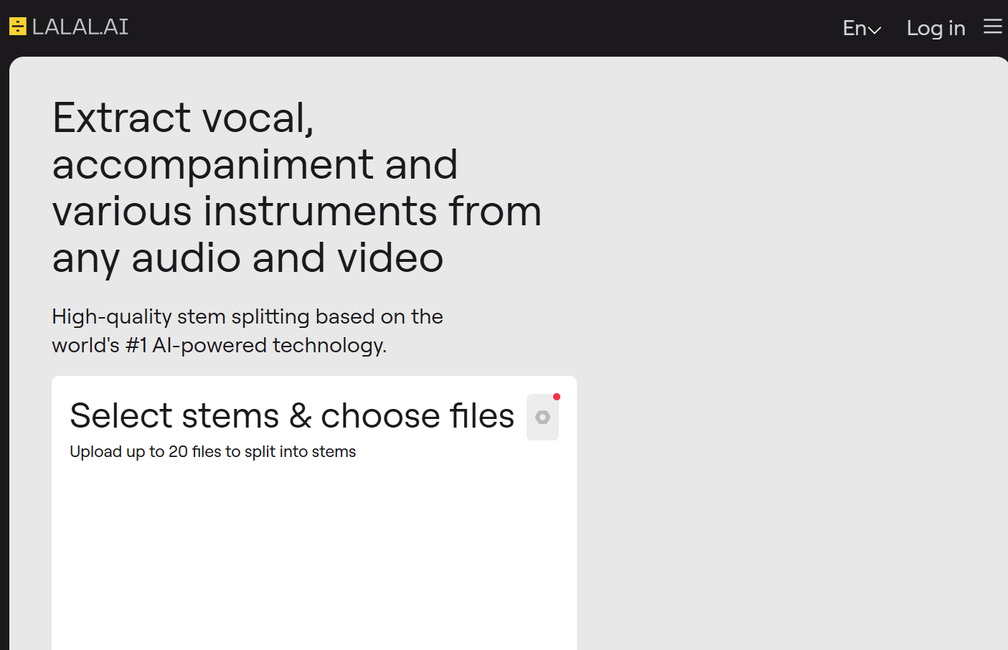Click the 'any audio and video' headline line
This screenshot has height=650, width=1008.
coord(248,258)
